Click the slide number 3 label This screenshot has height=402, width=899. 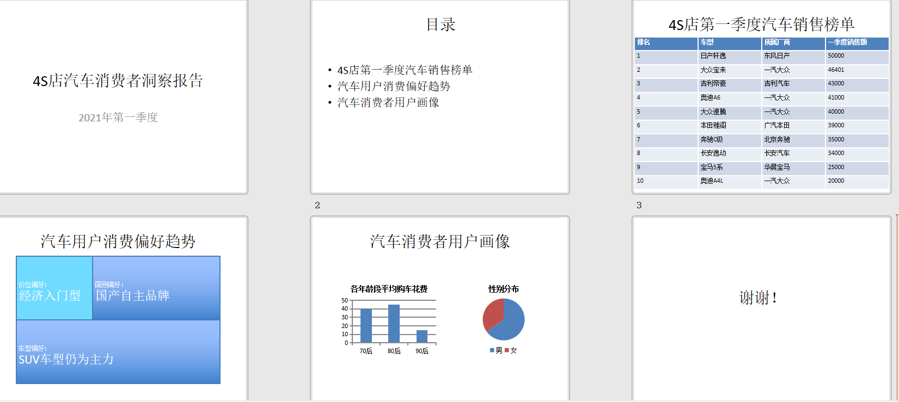coord(639,205)
